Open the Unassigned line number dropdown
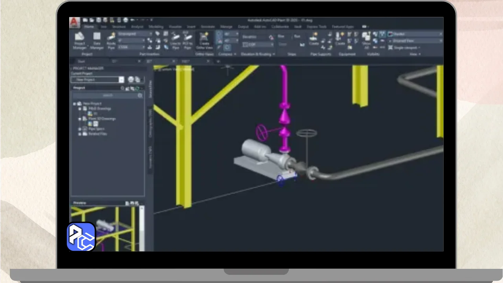The image size is (503, 283). pos(135,34)
